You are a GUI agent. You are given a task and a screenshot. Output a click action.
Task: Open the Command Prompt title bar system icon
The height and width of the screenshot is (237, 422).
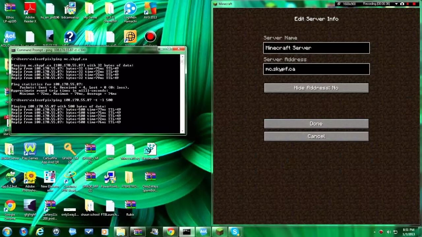pyautogui.click(x=14, y=50)
